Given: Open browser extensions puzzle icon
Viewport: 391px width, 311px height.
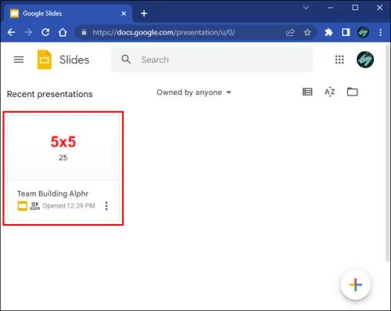Looking at the screenshot, I should coord(328,32).
